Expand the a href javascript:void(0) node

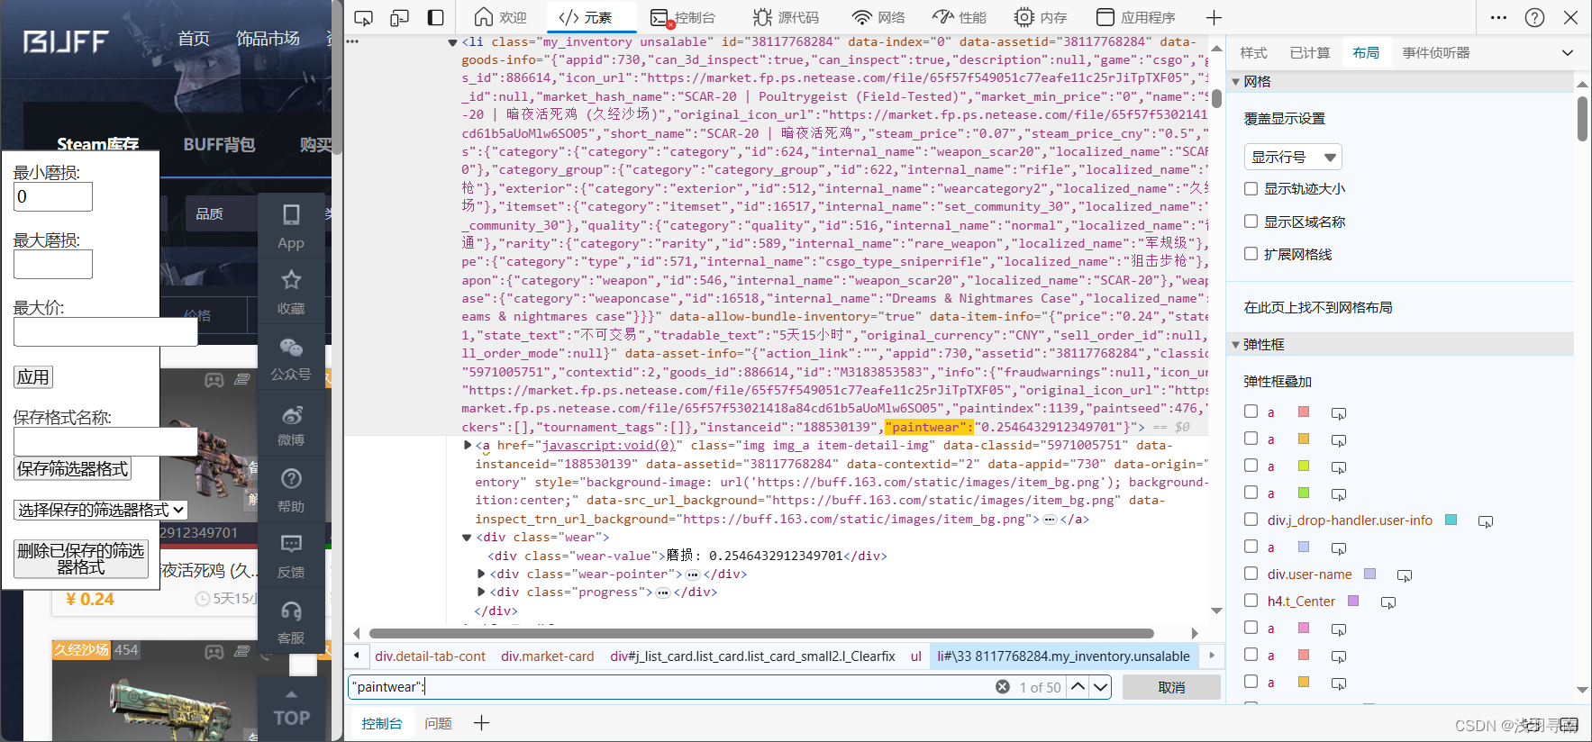tap(468, 445)
